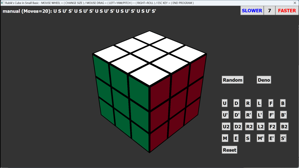This screenshot has width=299, height=168.
Task: Click the U2 double turn button
Action: click(226, 127)
